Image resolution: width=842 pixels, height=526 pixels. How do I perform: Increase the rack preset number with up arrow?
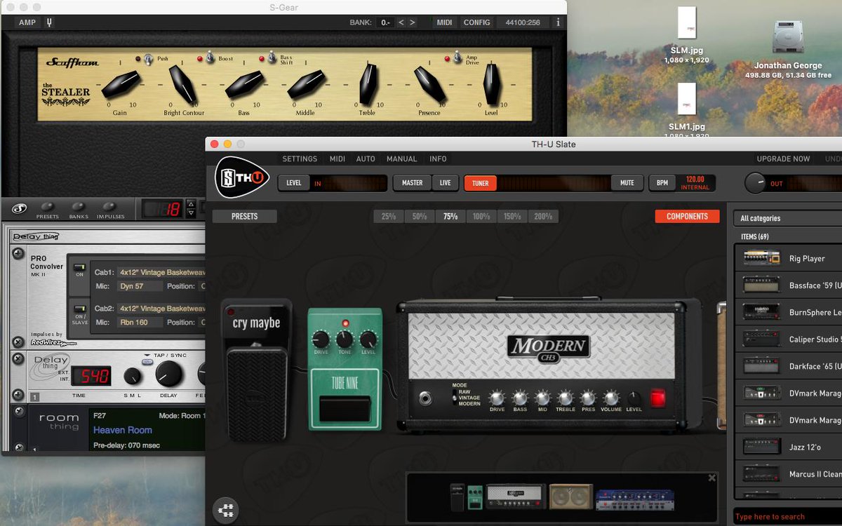click(x=191, y=204)
